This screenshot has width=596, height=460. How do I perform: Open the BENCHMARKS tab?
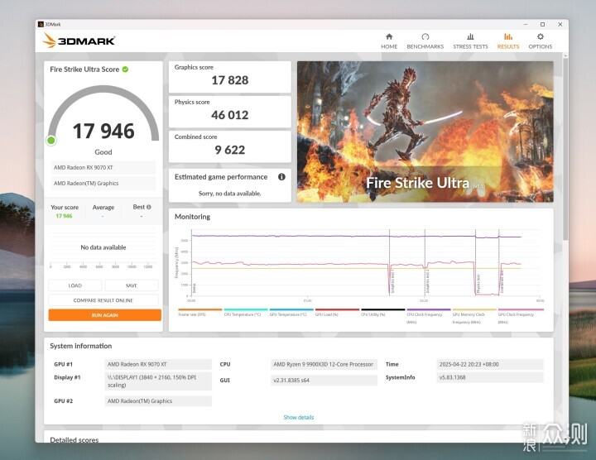coord(425,41)
